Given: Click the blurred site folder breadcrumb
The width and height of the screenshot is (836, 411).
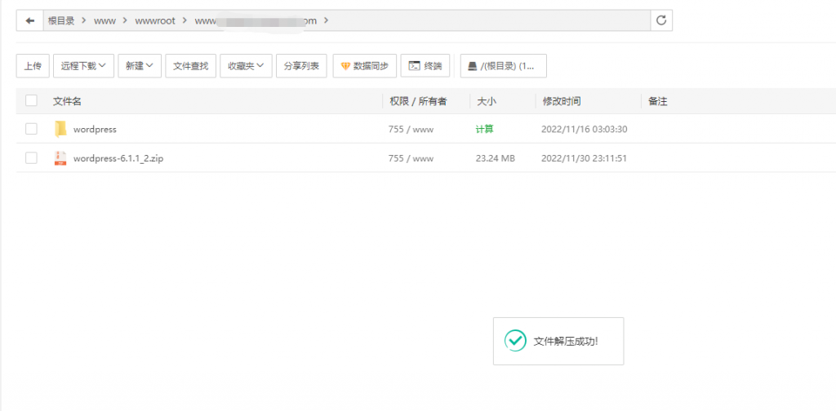Looking at the screenshot, I should (256, 20).
